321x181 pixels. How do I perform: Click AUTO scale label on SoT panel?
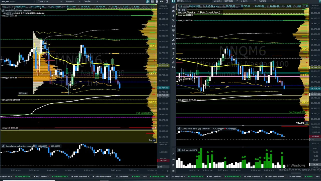pos(315,149)
